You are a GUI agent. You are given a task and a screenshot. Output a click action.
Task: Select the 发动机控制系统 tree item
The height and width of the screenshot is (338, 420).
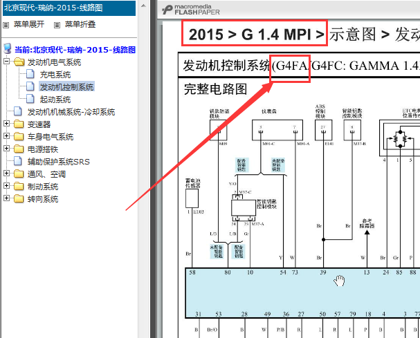(x=66, y=86)
